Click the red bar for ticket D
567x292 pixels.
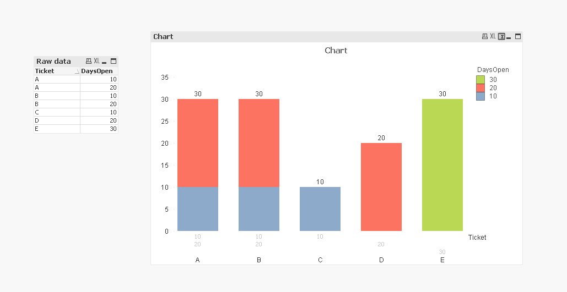[381, 187]
